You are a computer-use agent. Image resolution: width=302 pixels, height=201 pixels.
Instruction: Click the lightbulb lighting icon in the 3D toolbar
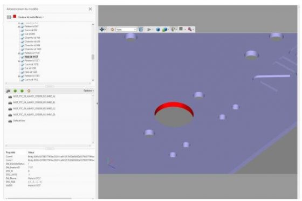(173, 29)
